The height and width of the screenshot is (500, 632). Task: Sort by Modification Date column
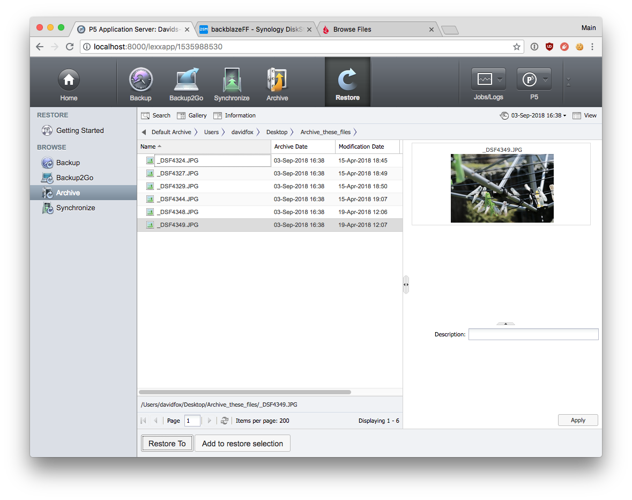pos(367,146)
